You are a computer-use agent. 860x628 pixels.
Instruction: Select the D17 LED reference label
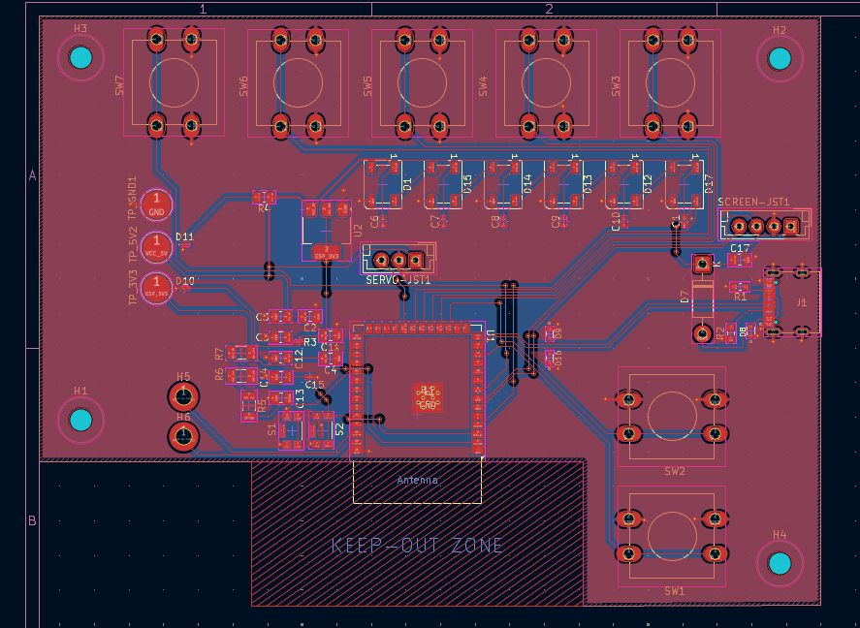pyautogui.click(x=708, y=183)
